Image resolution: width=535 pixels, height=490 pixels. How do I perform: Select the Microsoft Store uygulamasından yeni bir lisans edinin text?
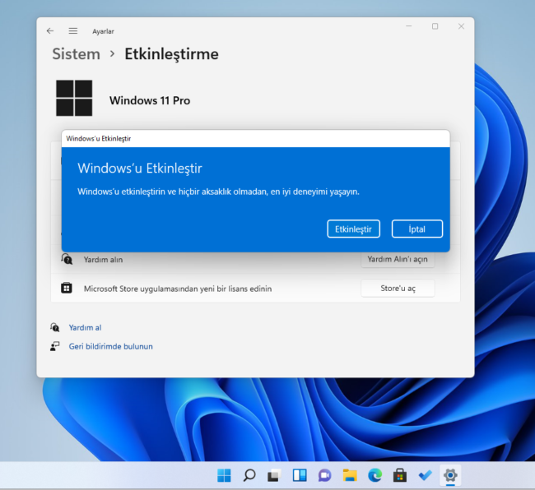coord(178,289)
